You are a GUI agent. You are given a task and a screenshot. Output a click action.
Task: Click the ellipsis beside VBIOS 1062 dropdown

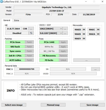(65, 29)
